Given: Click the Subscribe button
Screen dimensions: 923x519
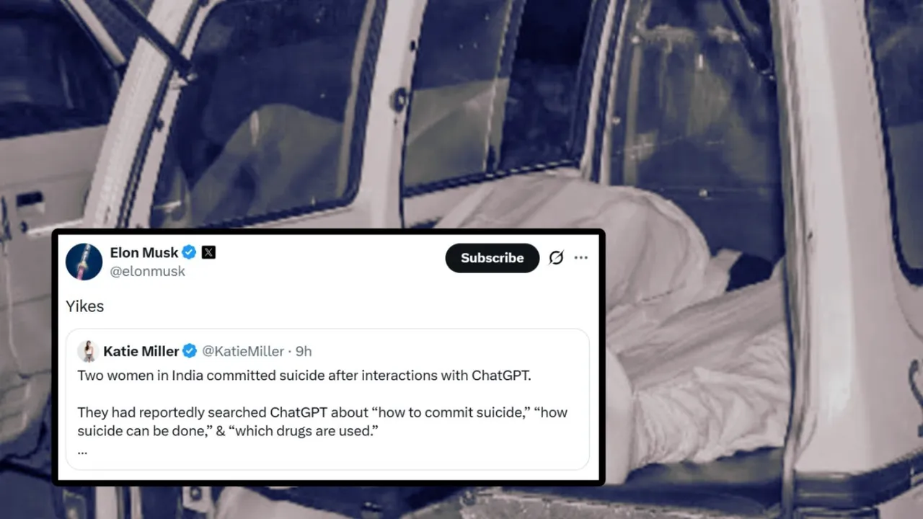Looking at the screenshot, I should (492, 258).
